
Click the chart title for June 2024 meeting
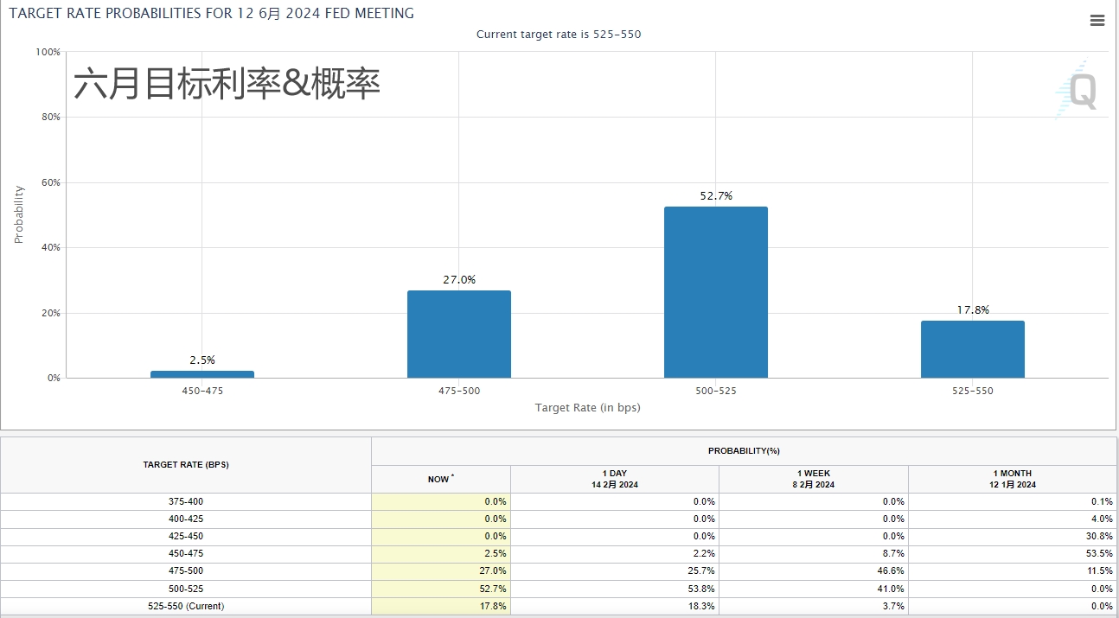[x=211, y=14]
